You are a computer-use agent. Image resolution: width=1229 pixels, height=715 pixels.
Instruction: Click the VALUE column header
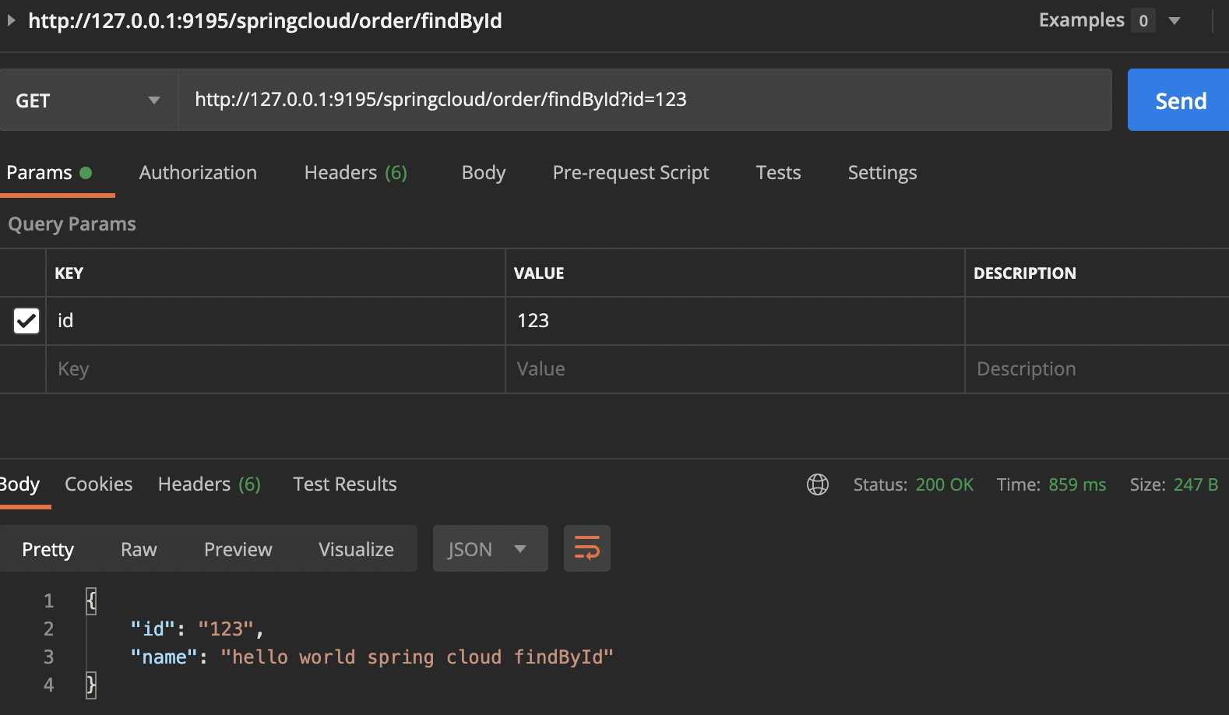click(539, 273)
